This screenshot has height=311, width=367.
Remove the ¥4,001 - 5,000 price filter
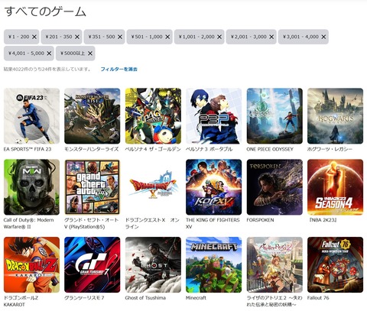(x=49, y=53)
